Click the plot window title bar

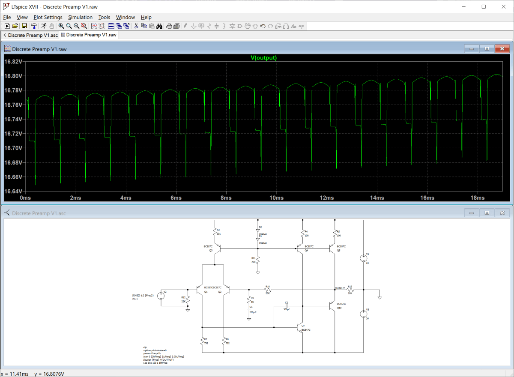tap(257, 49)
